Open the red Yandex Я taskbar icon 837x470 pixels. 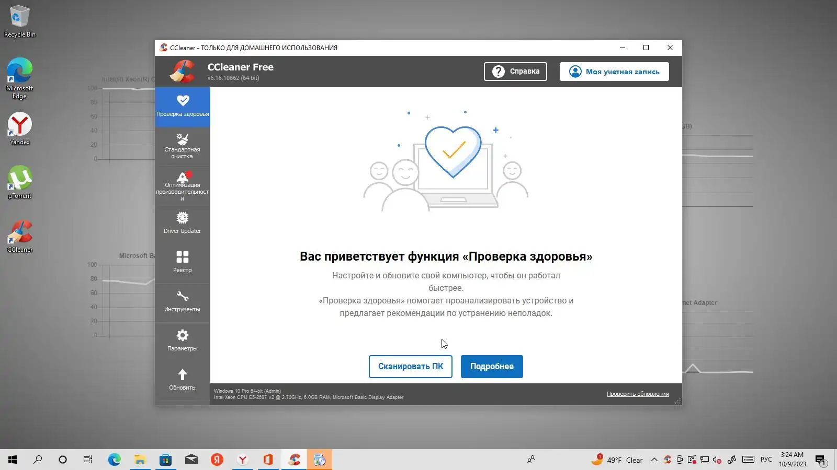click(x=217, y=460)
